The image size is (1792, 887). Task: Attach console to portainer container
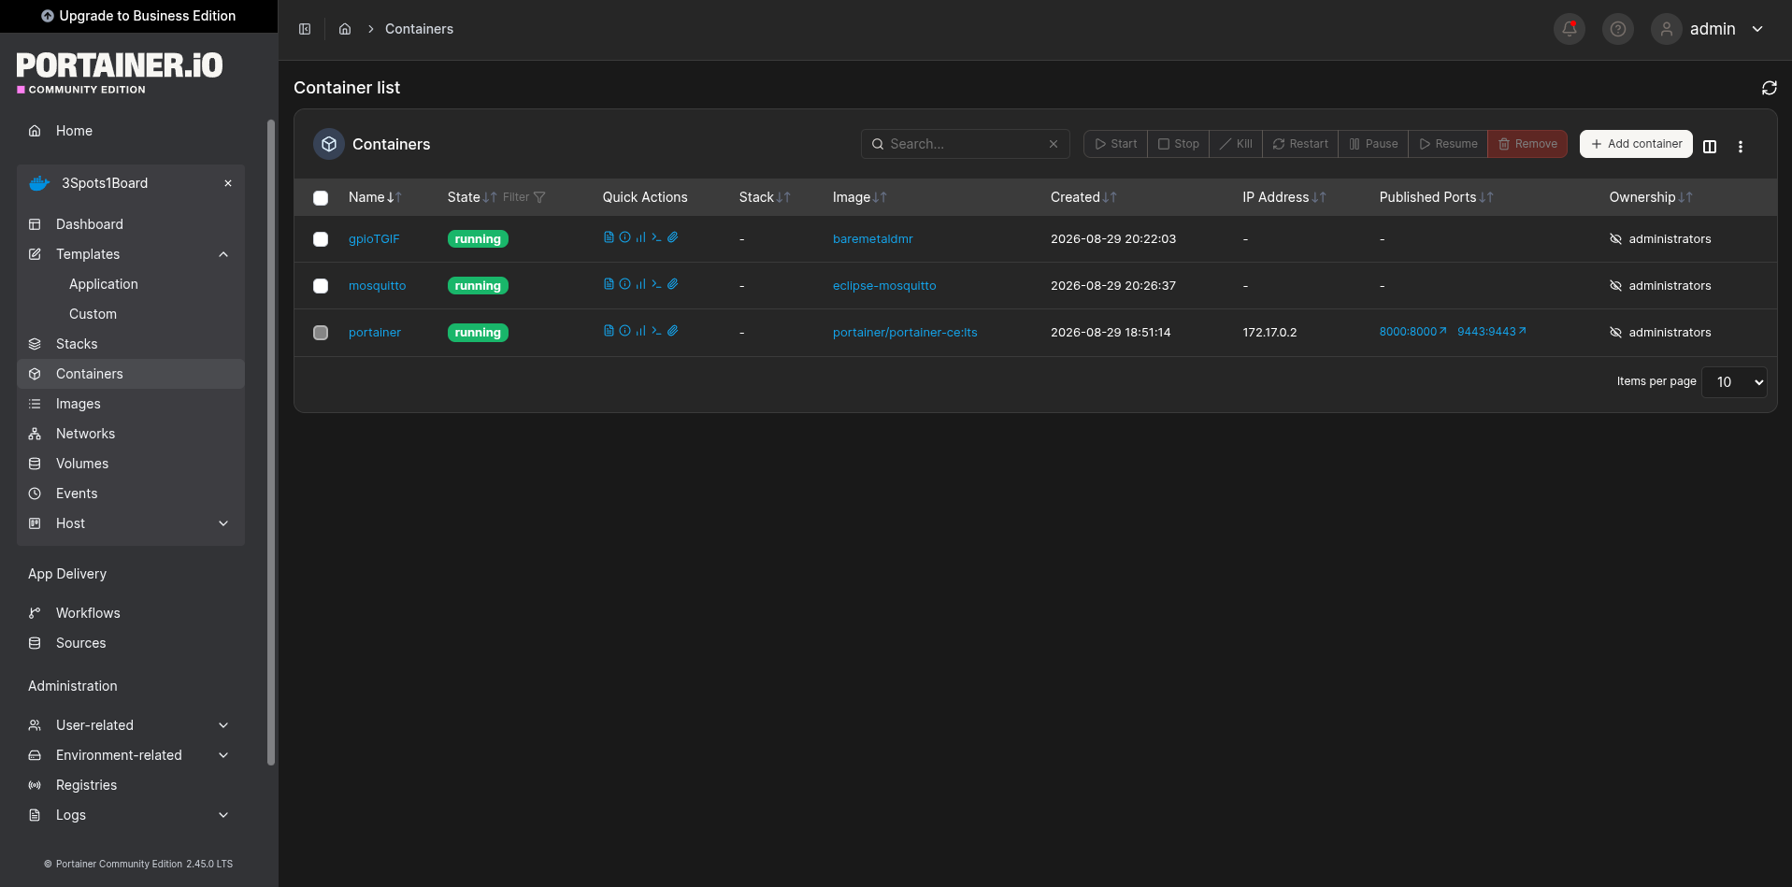[x=672, y=331]
